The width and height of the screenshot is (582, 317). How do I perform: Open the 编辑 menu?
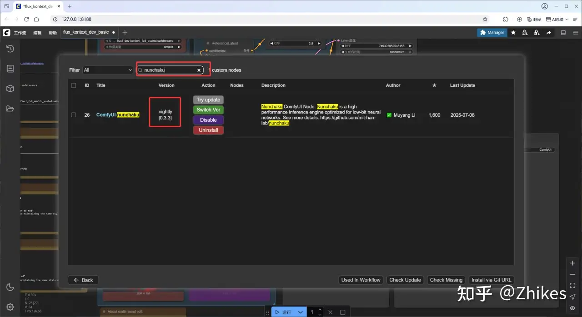37,33
